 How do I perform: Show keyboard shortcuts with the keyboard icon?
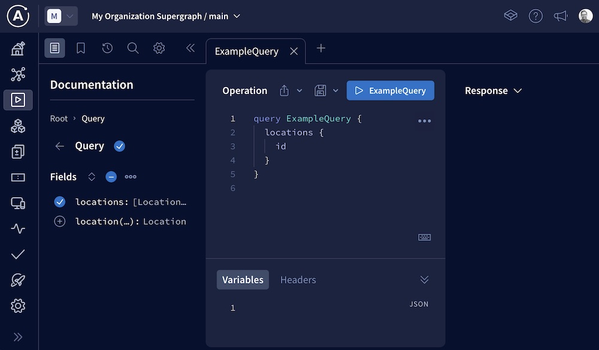pos(424,237)
